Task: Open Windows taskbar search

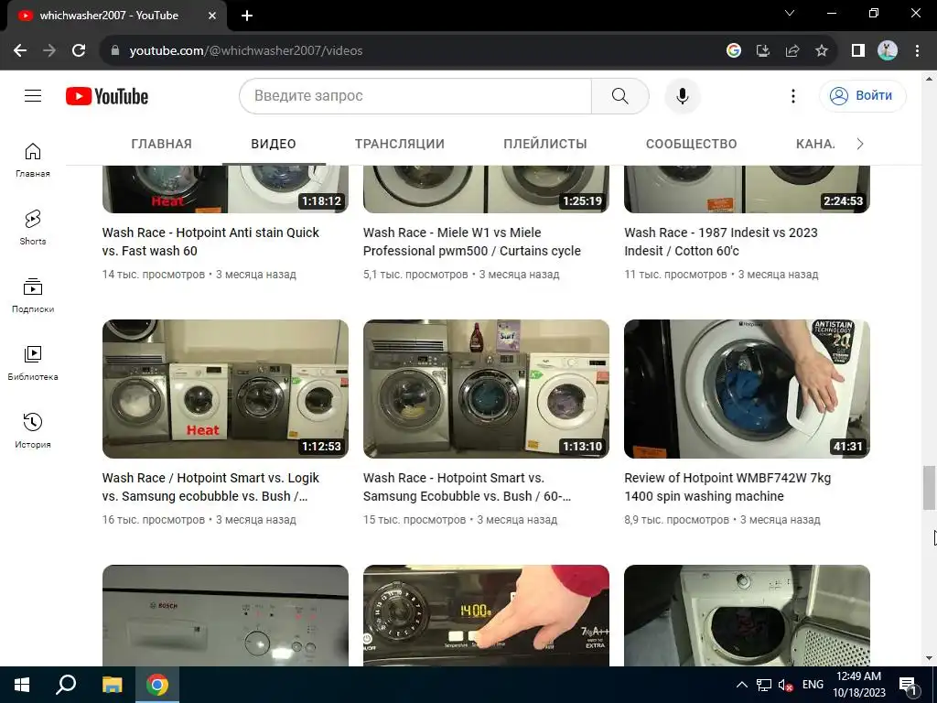Action: click(66, 685)
